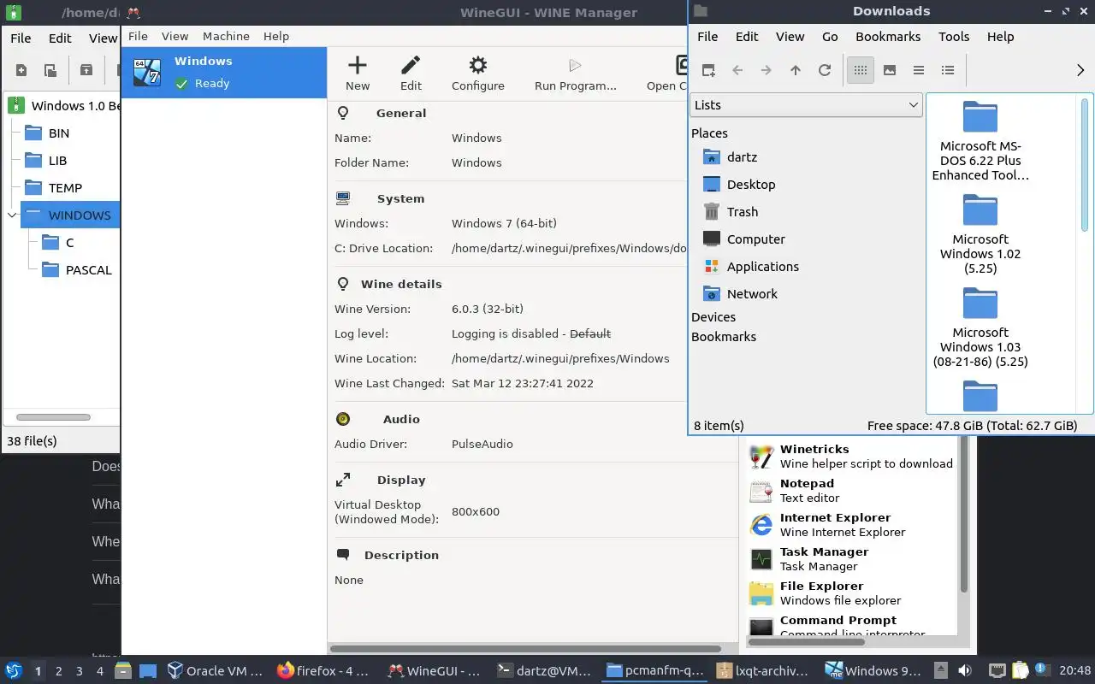
Task: Switch to the Oracle VM taskbar window
Action: click(x=216, y=671)
